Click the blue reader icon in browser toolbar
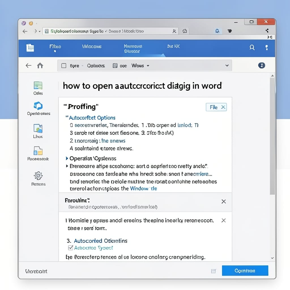This screenshot has height=290, width=290. point(217,31)
